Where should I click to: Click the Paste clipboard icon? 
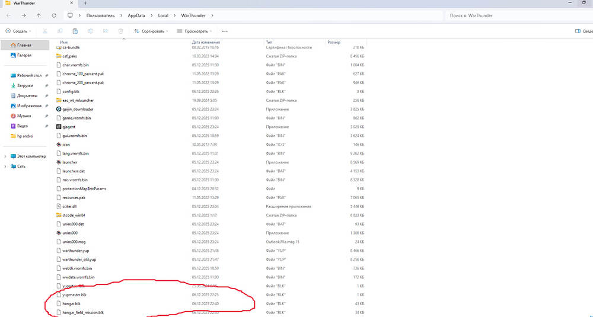(x=75, y=31)
